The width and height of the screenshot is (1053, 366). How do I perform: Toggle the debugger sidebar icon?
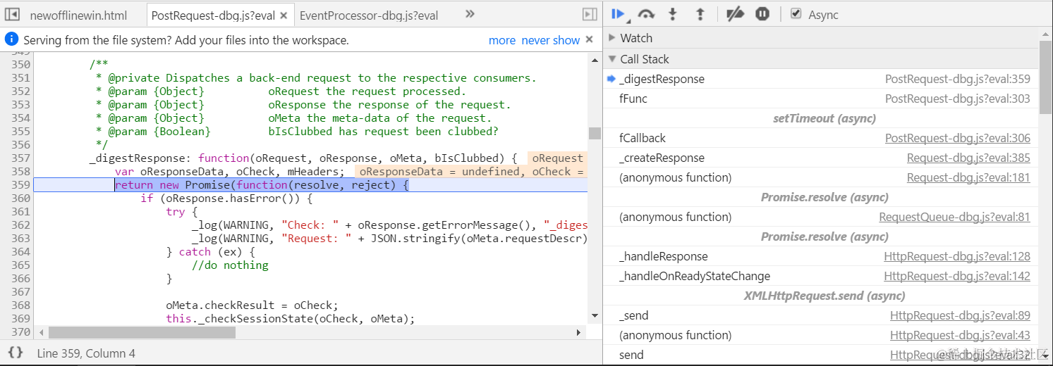coord(590,14)
